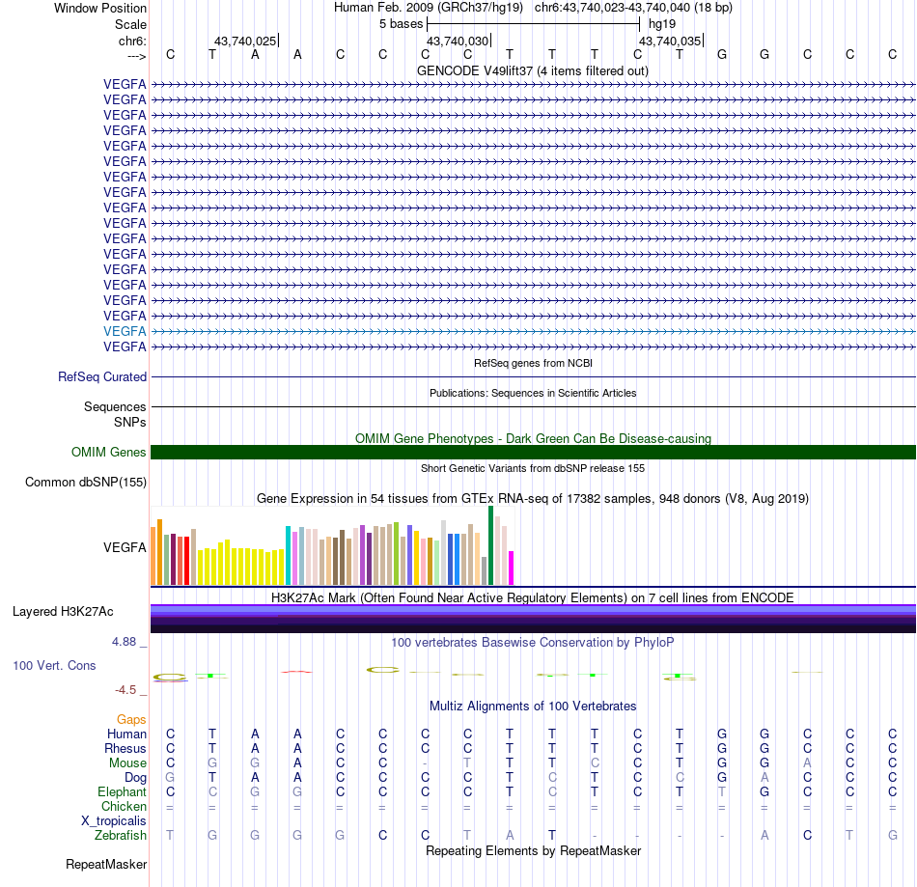The image size is (917, 887).
Task: Open 'H3K27Ac Mark' ENCODE track title
Action: click(533, 597)
